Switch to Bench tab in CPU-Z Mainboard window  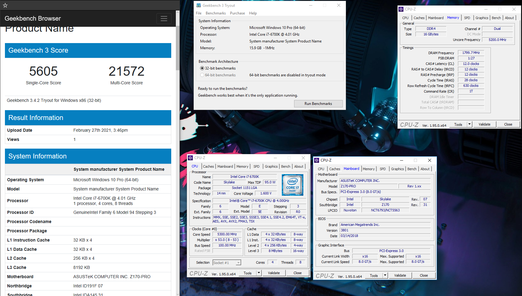412,169
